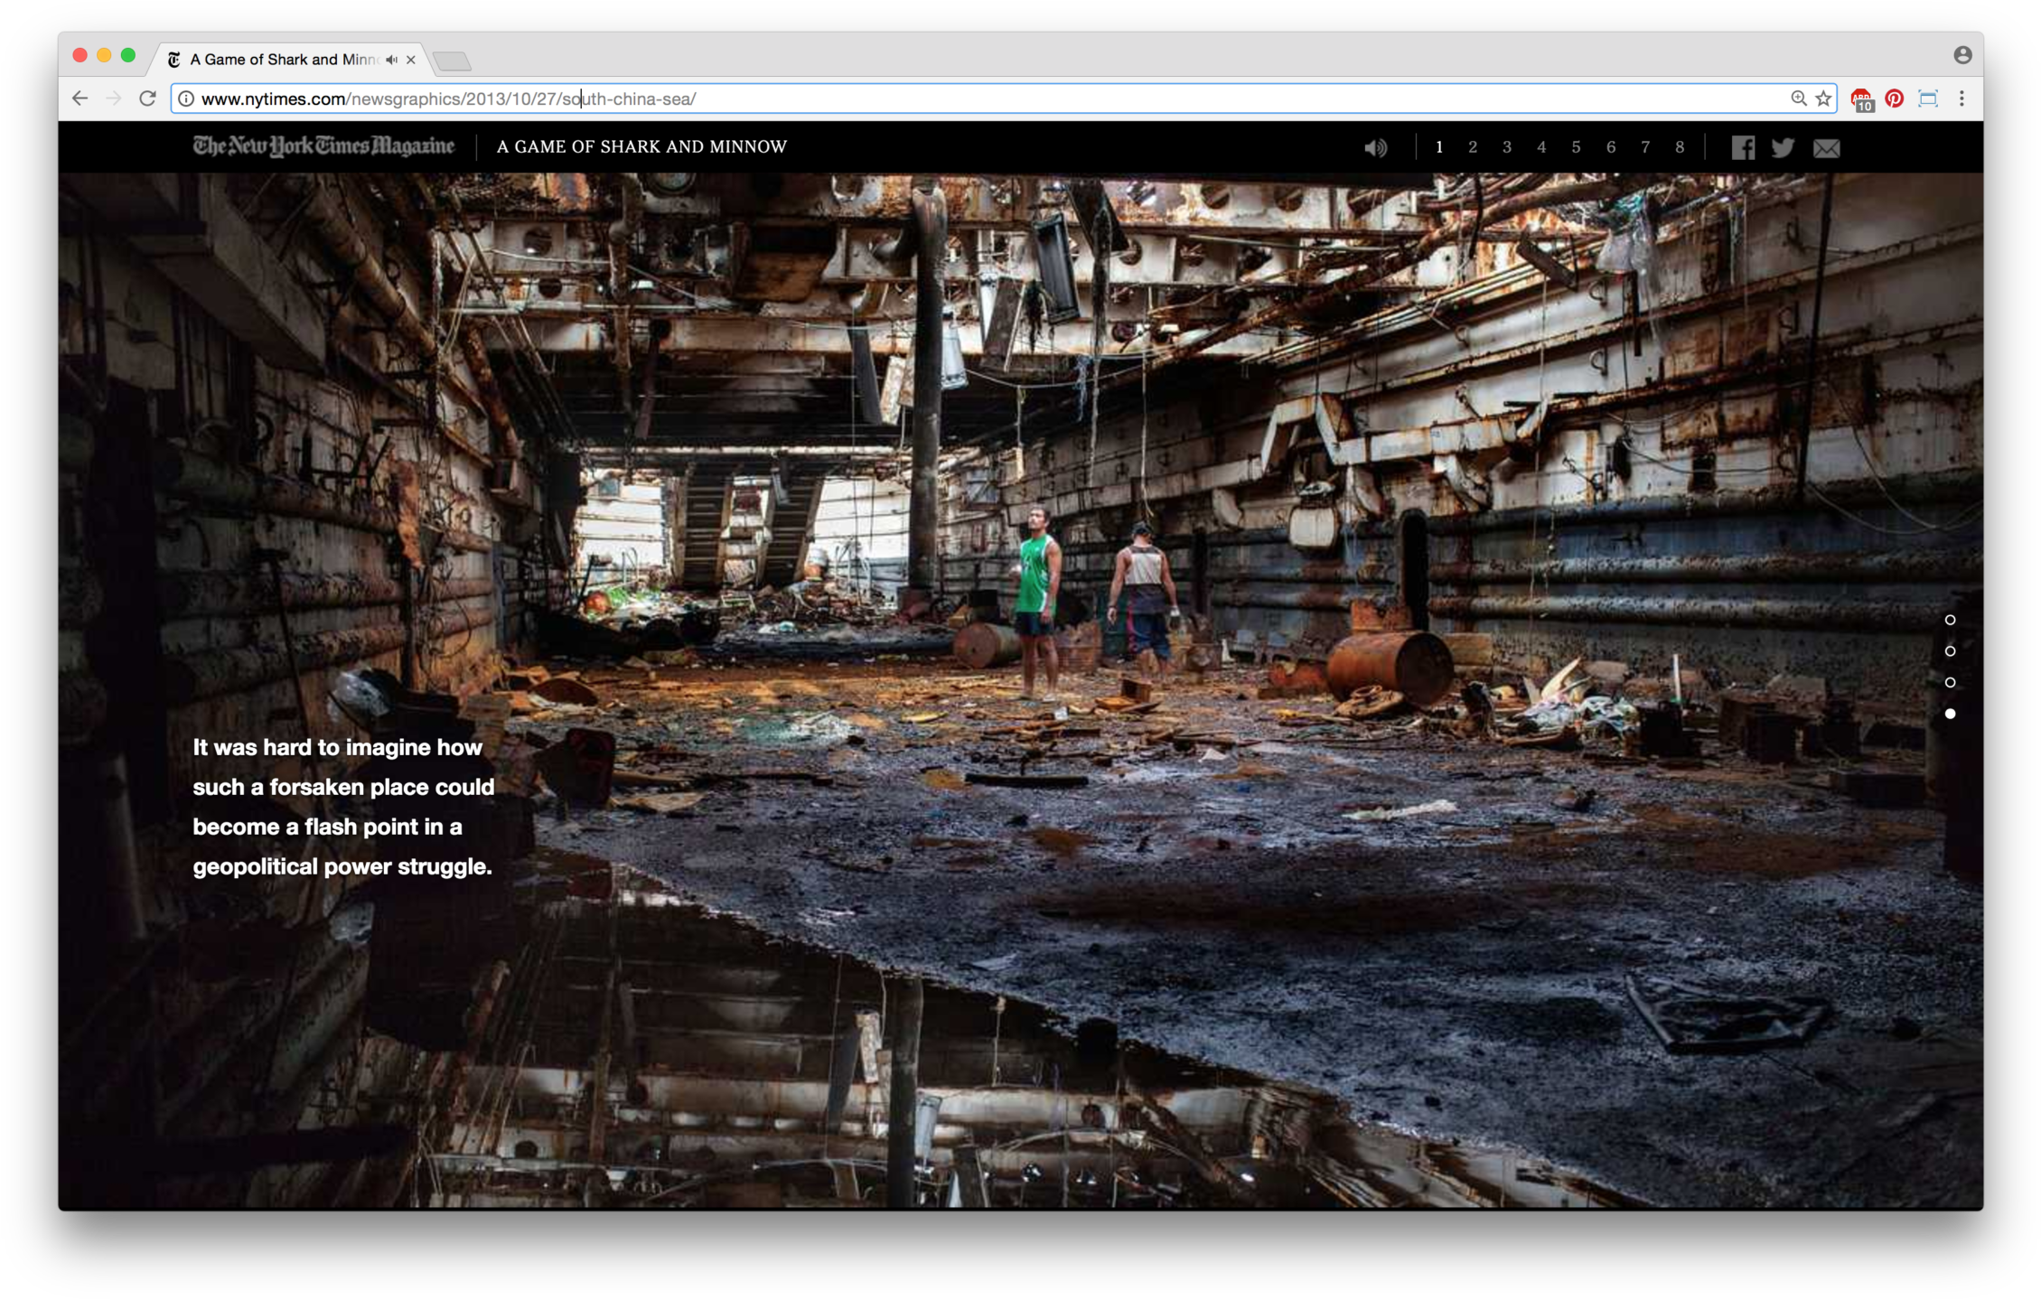Image resolution: width=2041 pixels, height=1300 pixels.
Task: Share the article via the Facebook icon
Action: click(x=1744, y=146)
